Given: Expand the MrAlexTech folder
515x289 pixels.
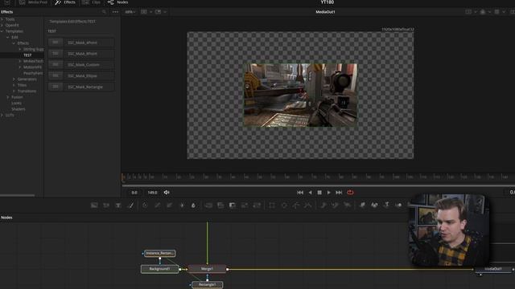Looking at the screenshot, I should pos(19,61).
